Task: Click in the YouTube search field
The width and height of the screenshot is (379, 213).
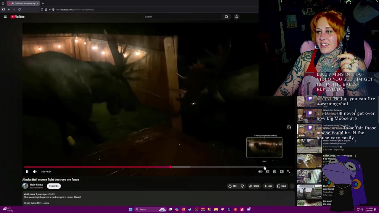Action: [x=182, y=17]
